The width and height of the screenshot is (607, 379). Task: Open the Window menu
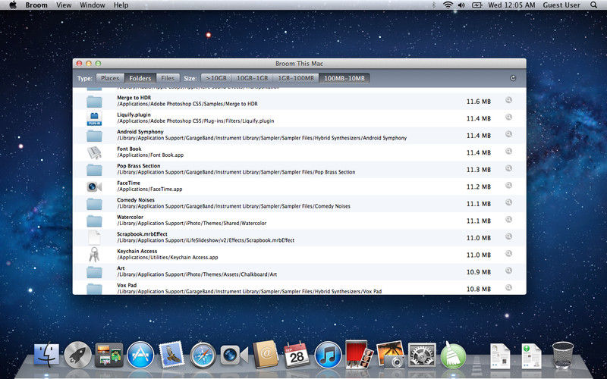click(93, 5)
